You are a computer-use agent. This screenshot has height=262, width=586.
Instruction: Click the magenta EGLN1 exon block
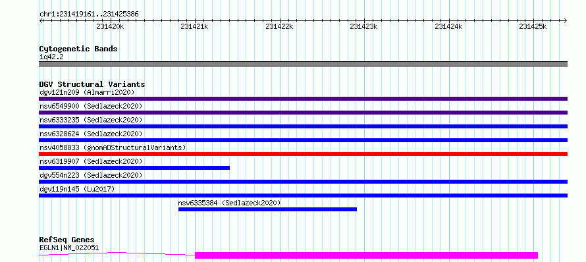tap(366, 255)
